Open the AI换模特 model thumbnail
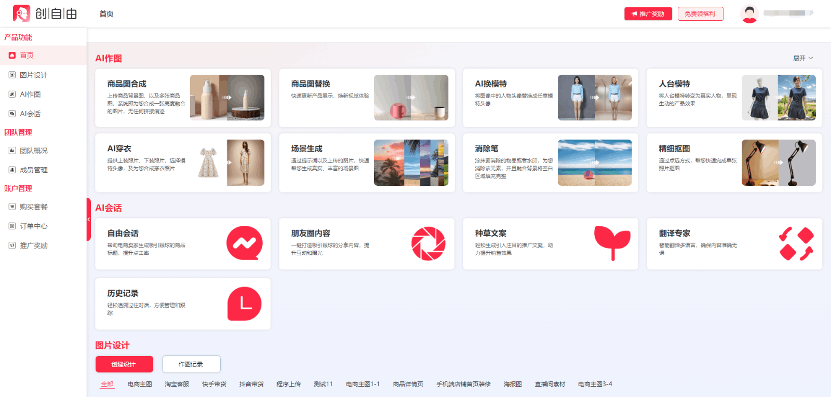This screenshot has width=831, height=397. click(595, 98)
